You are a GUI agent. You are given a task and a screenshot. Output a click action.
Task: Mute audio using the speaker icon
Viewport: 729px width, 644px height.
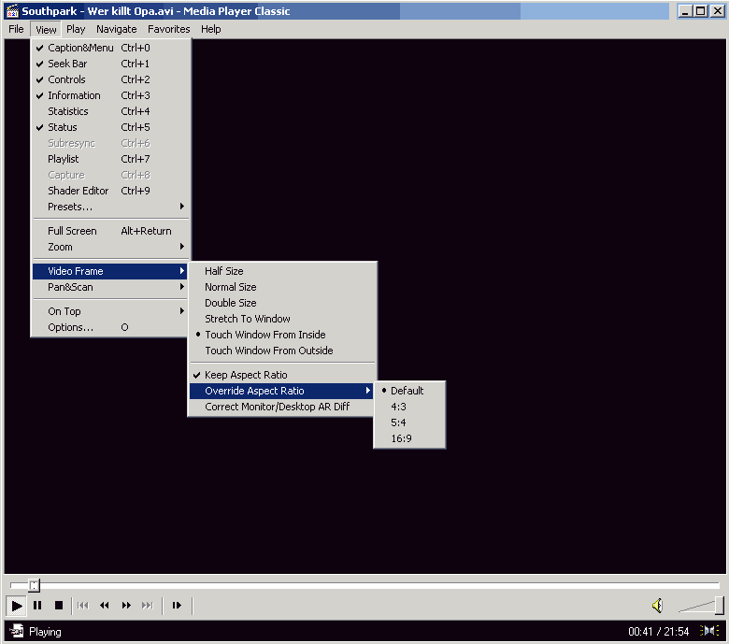(x=657, y=606)
